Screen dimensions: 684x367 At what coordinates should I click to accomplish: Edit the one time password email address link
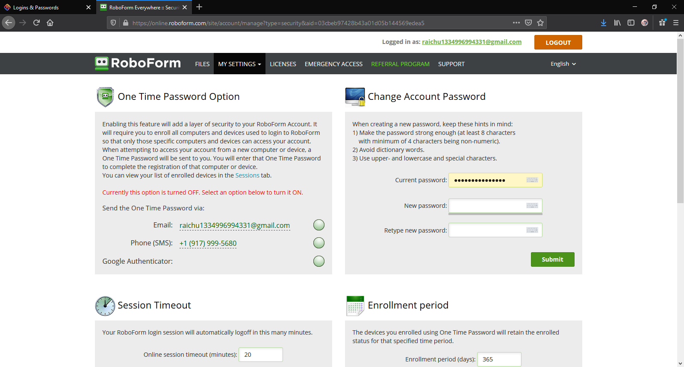tap(235, 225)
